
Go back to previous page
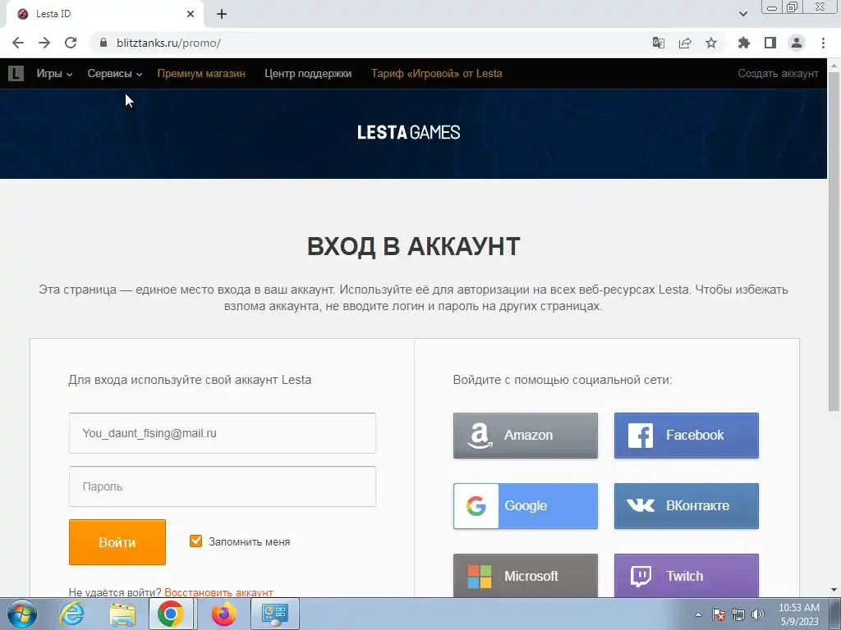click(x=18, y=43)
